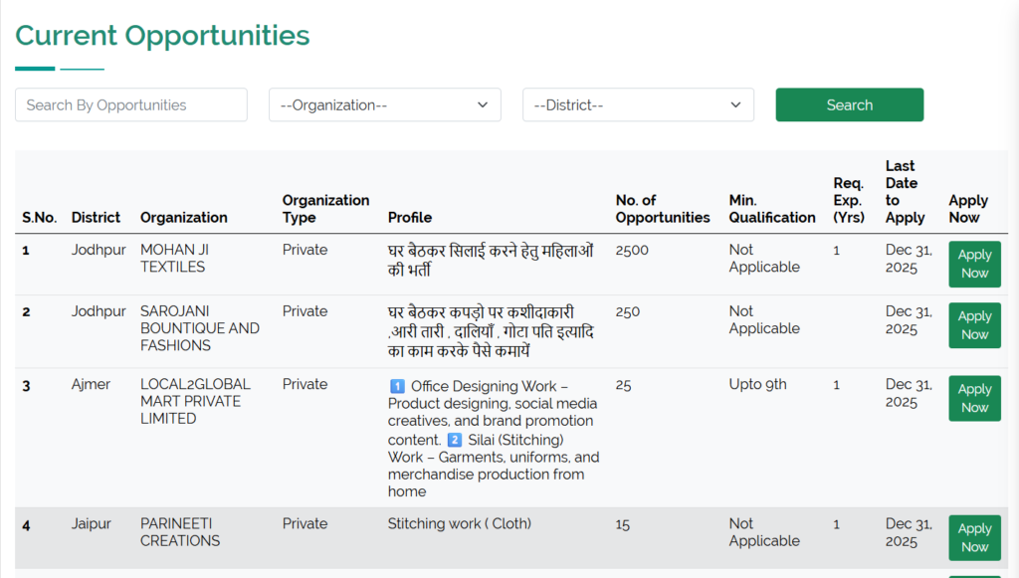Click the District column header
Image resolution: width=1019 pixels, height=578 pixels.
96,218
